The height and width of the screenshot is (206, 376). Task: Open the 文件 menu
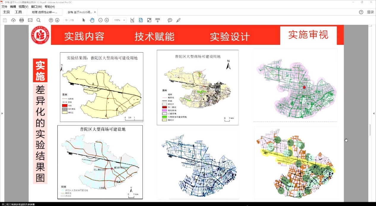coord(4,7)
